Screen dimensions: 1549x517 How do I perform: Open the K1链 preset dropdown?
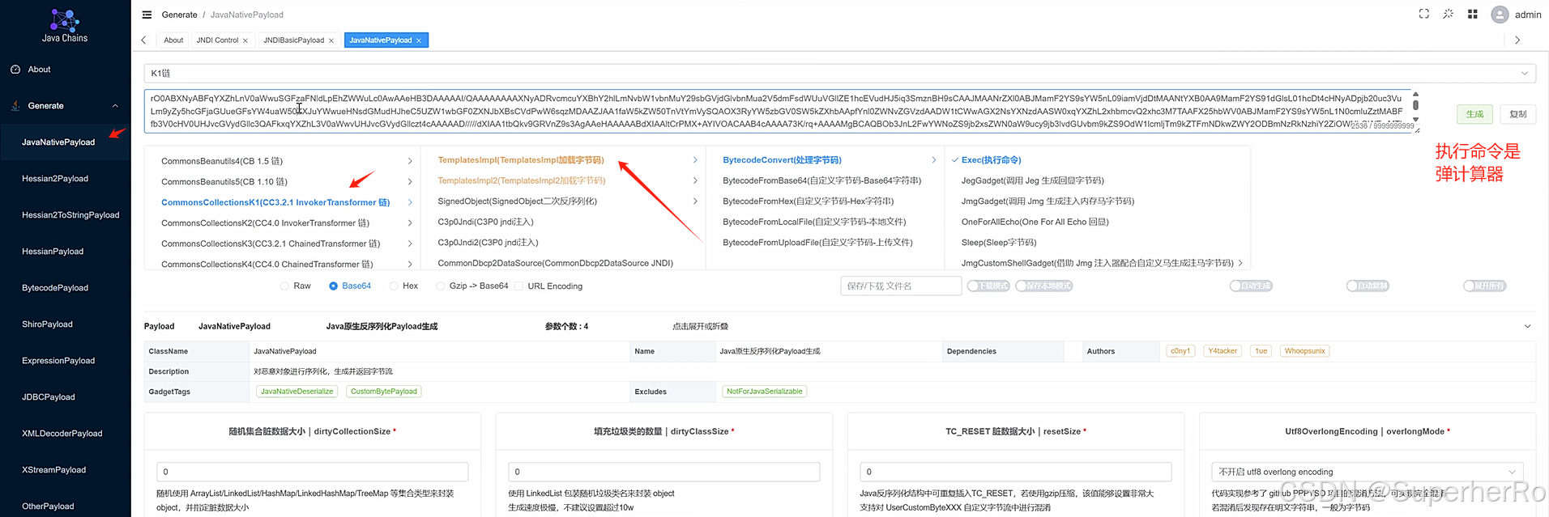[839, 73]
